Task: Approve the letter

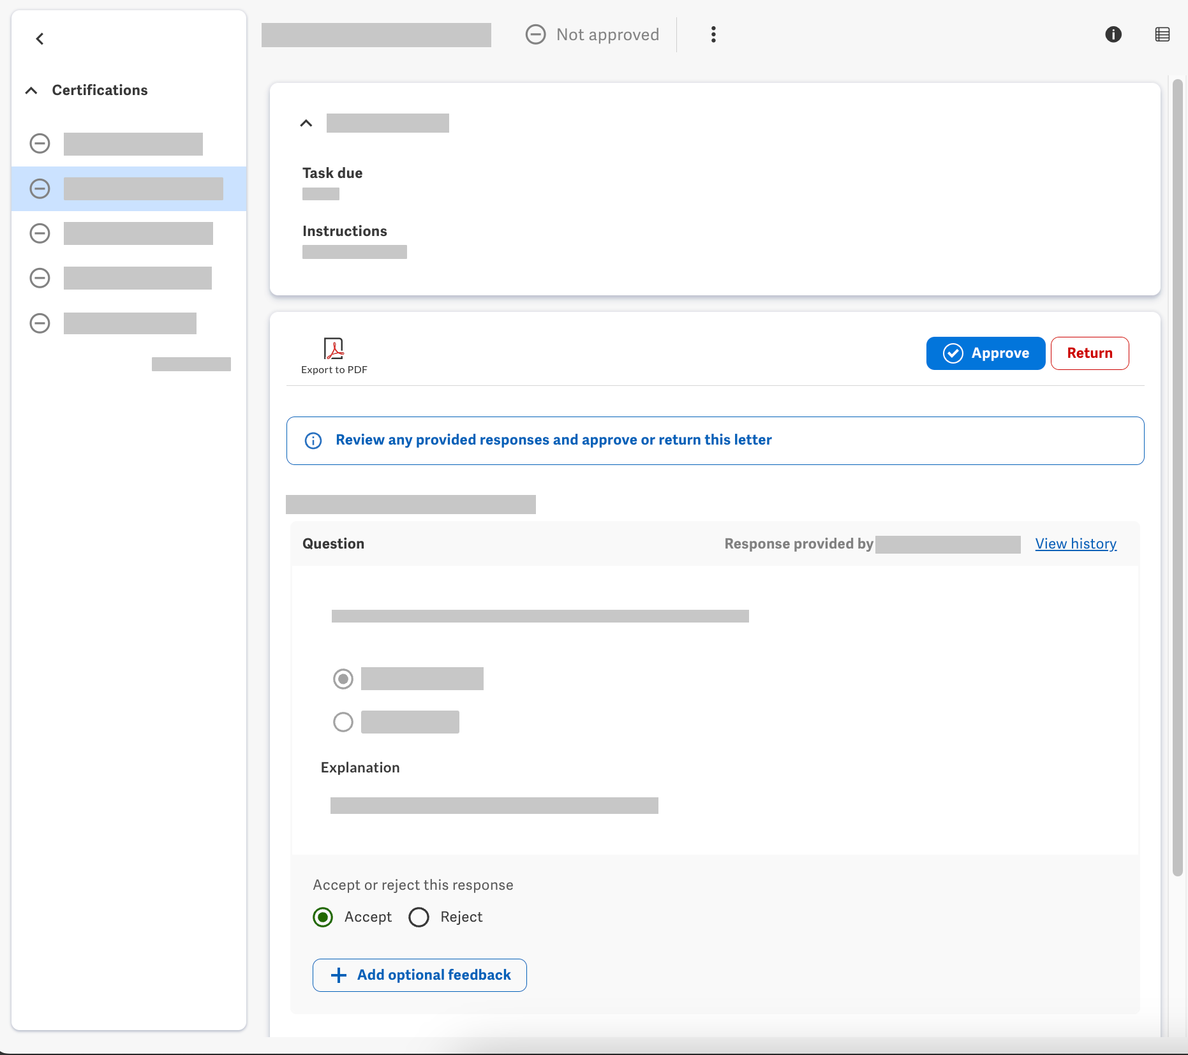Action: click(x=985, y=353)
